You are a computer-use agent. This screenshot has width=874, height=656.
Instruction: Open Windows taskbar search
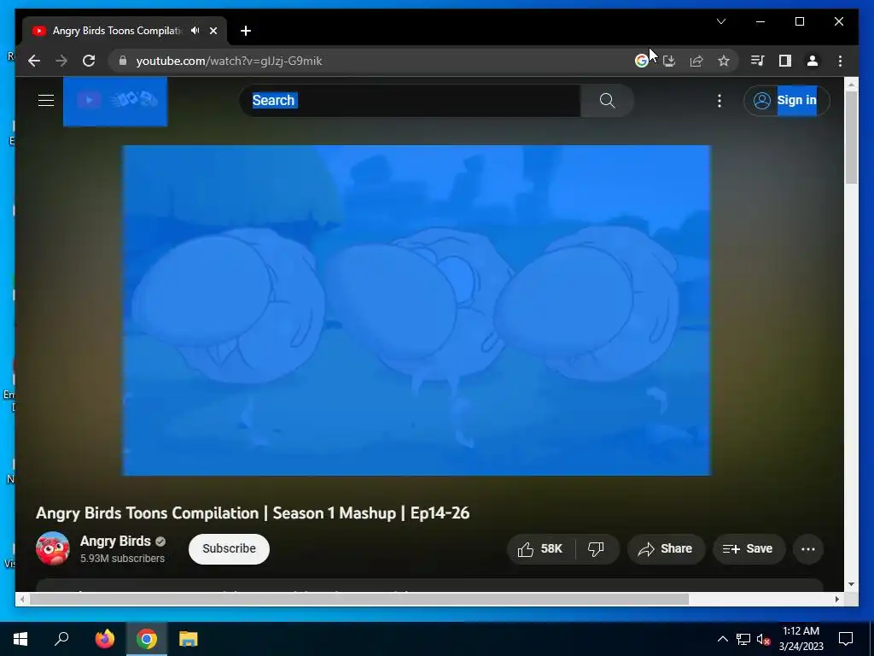click(x=61, y=639)
